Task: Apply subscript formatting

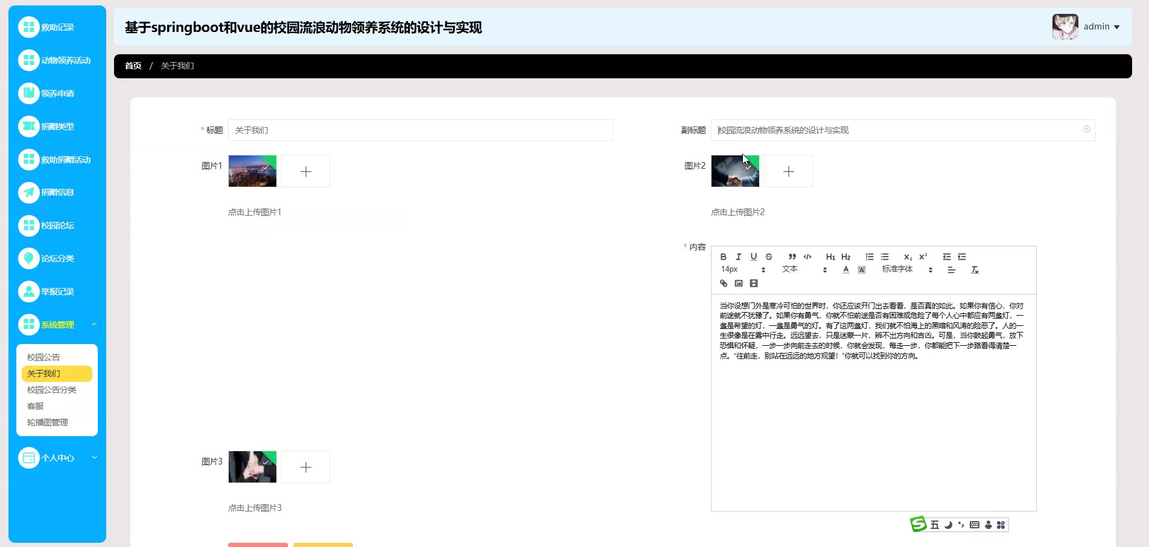Action: [908, 257]
